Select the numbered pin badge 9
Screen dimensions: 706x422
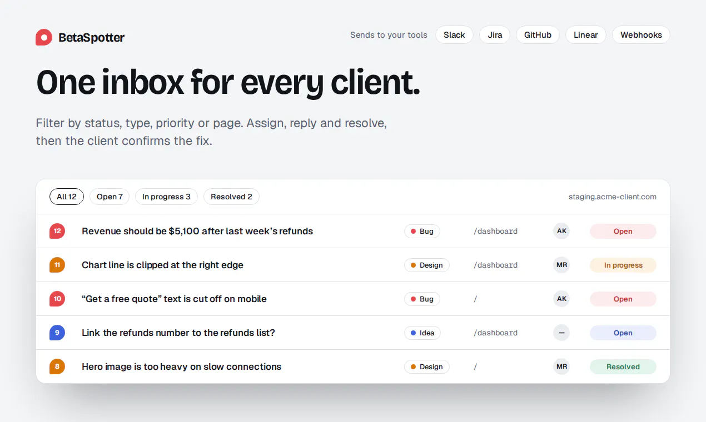click(57, 333)
